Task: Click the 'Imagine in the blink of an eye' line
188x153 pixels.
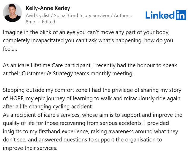Action: pos(86,32)
